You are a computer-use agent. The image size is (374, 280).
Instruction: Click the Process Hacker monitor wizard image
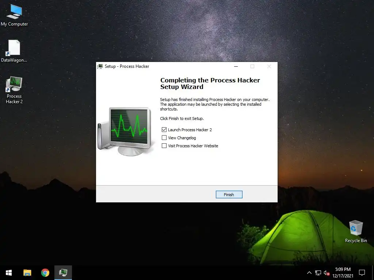[126, 131]
